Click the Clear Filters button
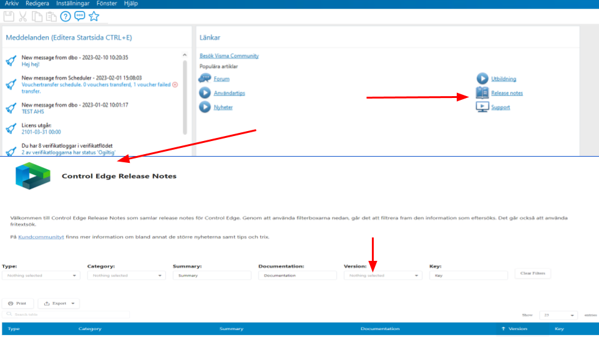599x337 pixels. 532,273
